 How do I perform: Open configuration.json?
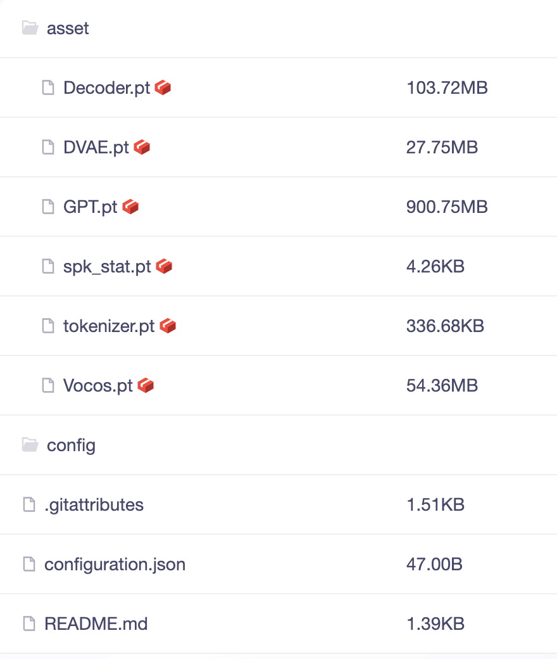point(115,565)
